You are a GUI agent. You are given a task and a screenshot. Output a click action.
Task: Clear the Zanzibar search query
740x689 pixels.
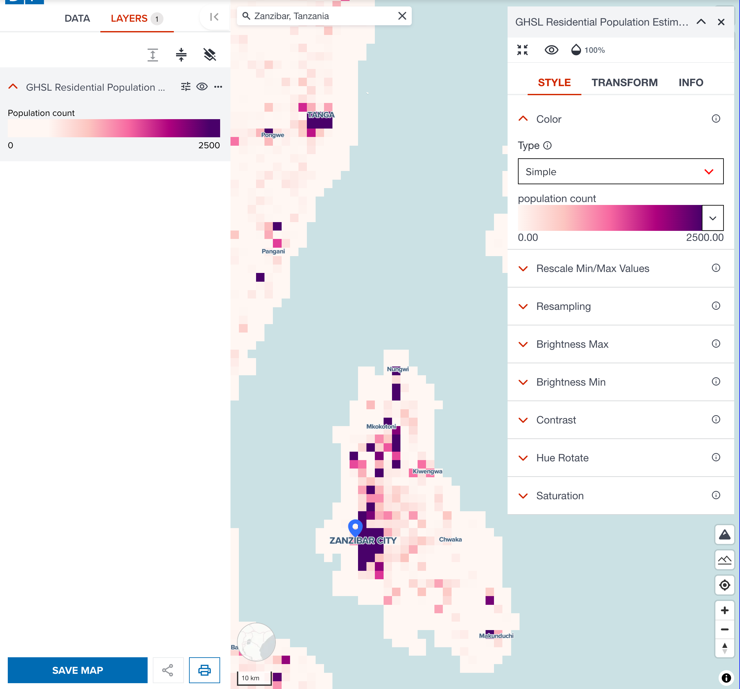tap(402, 16)
